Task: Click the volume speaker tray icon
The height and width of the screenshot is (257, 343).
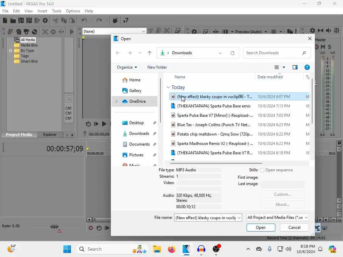Action: point(288,249)
